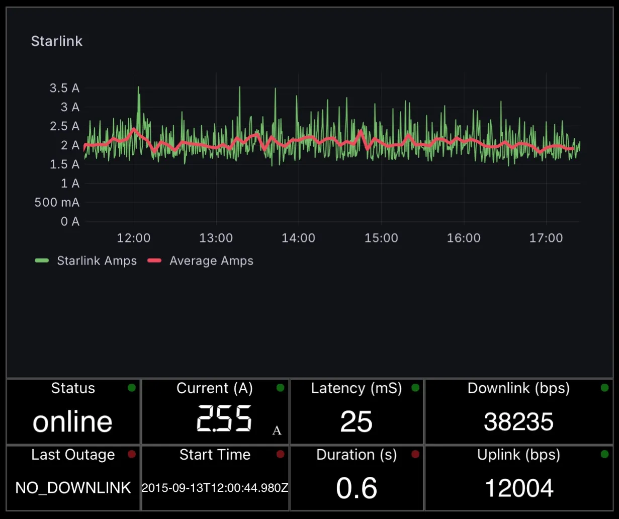Image resolution: width=619 pixels, height=519 pixels.
Task: Select the outage start time timestamp
Action: tap(215, 487)
